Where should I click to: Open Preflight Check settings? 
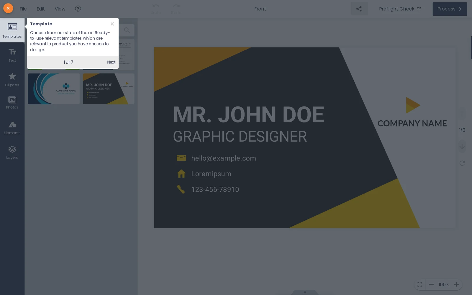point(400,9)
